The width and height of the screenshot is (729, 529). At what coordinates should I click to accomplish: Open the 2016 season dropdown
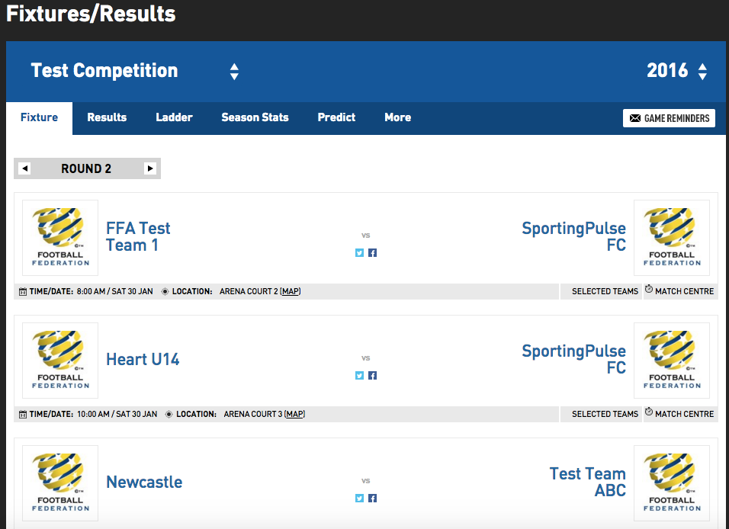[x=702, y=72]
